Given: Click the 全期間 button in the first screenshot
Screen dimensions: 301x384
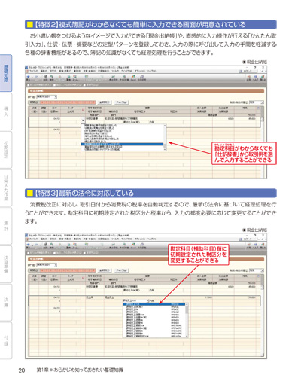Looking at the screenshot, I should click(x=105, y=102).
